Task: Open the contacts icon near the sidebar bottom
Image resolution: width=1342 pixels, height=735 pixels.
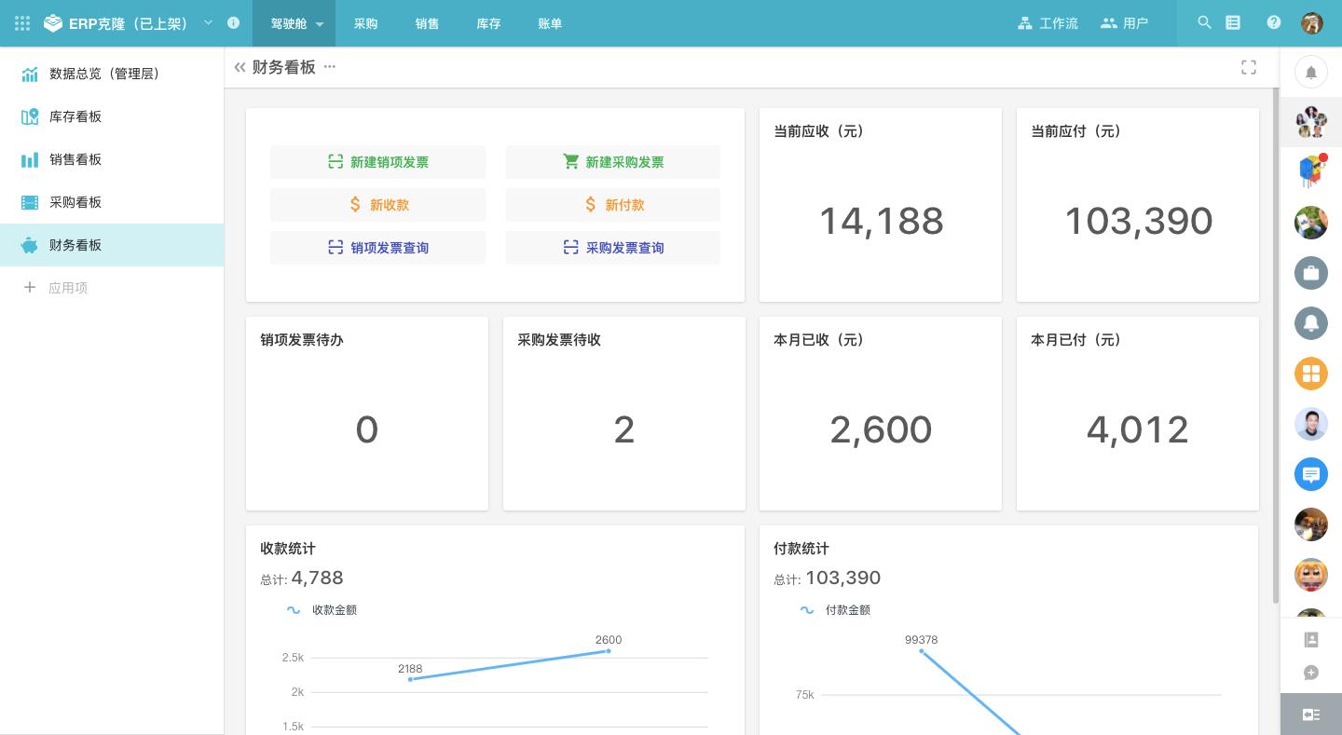Action: coord(1311,640)
